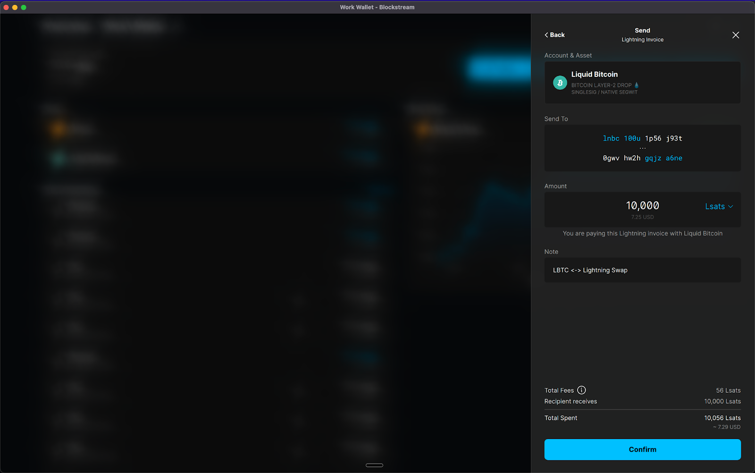
Task: Go Back to the previous Send screen
Action: (x=554, y=34)
